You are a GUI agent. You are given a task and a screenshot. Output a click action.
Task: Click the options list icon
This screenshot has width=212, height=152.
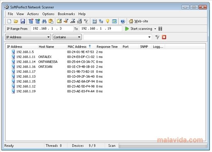94,21
